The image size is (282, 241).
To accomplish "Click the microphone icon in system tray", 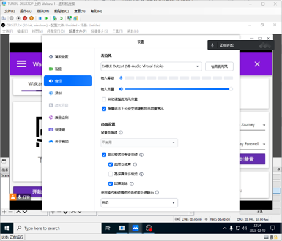I will [231, 228].
